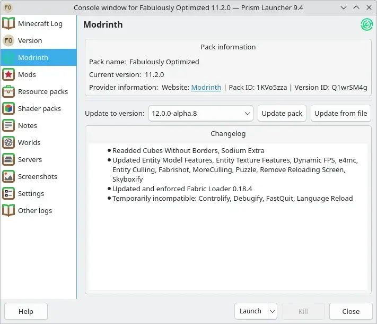Expand the Launch button dropdown arrow
This screenshot has height=324, width=377.
click(x=273, y=311)
